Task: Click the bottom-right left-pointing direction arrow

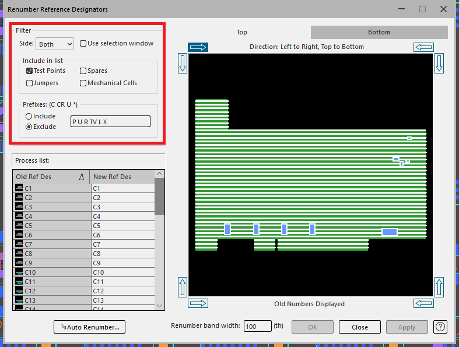Action: (423, 303)
